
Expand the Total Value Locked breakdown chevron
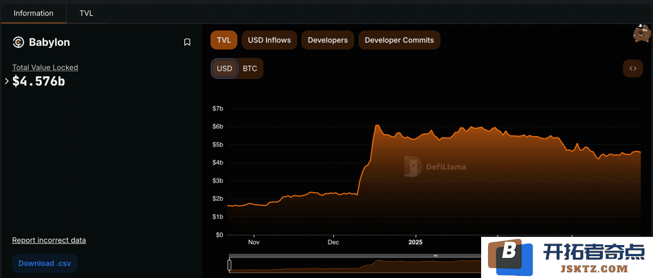tap(7, 81)
